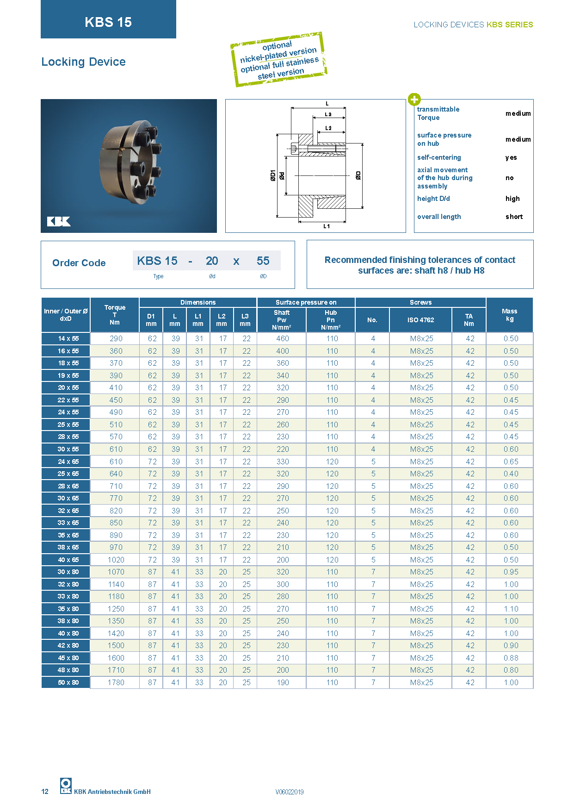Viewport: 574px width, 812px height.
Task: Click the order code inner diameter 20
Action: pos(212,261)
